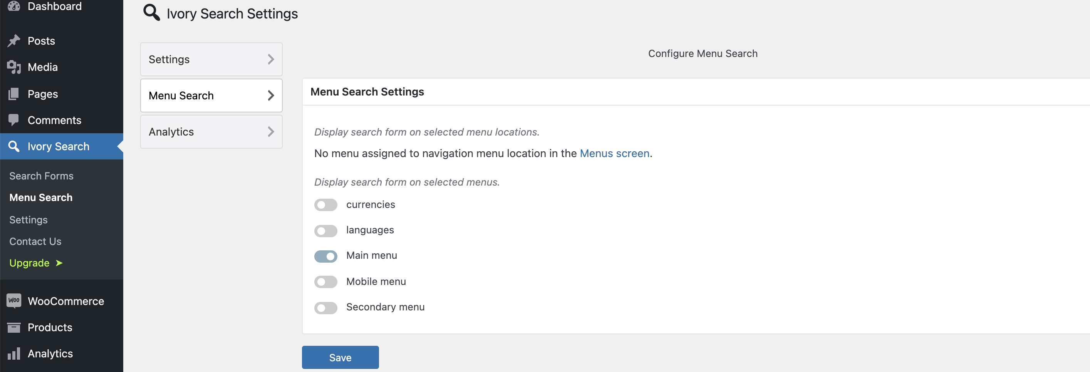1090x372 pixels.
Task: Enable search on the currencies menu
Action: point(326,205)
